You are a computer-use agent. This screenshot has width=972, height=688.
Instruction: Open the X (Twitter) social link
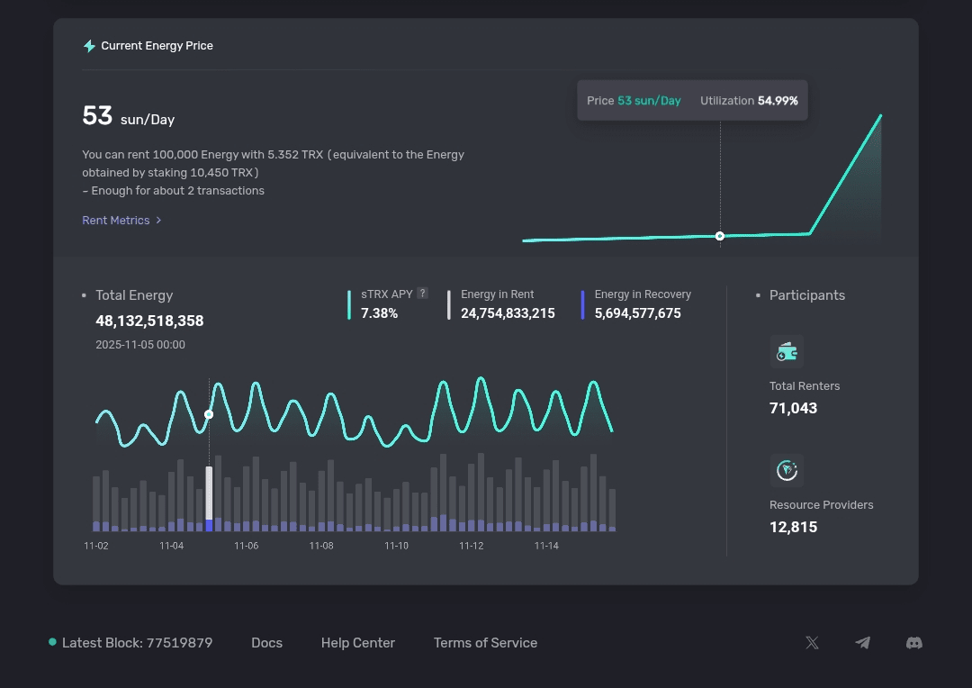812,643
